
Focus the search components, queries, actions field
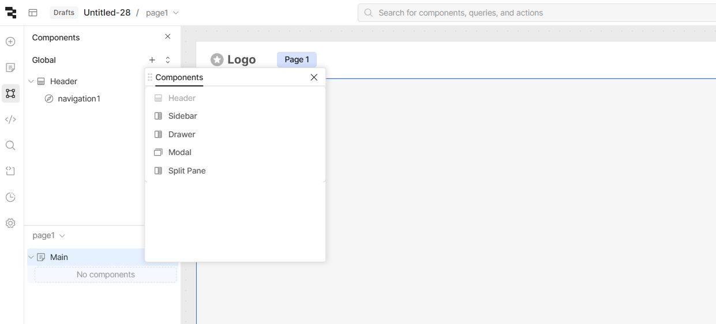pos(537,13)
